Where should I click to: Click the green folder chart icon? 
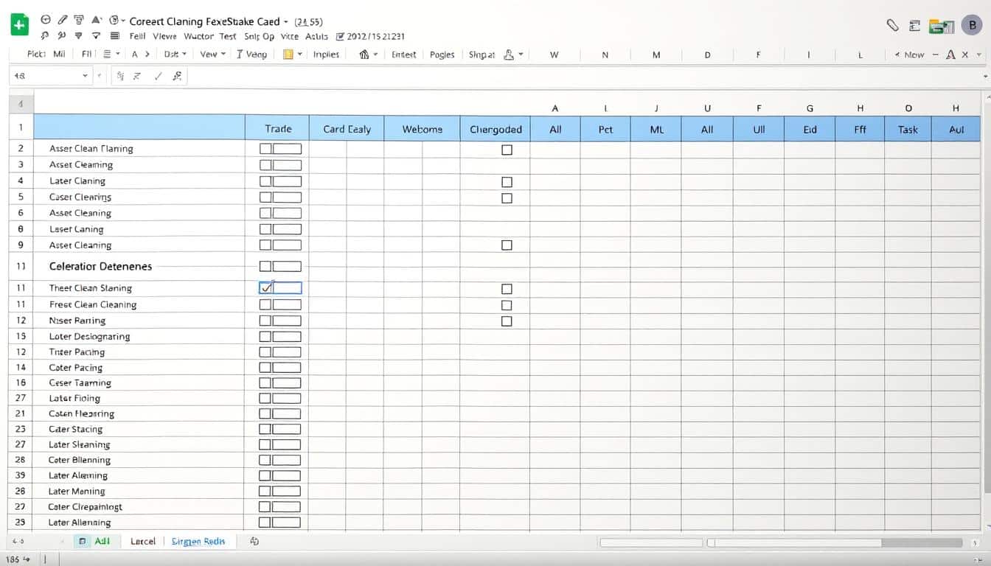coord(938,27)
